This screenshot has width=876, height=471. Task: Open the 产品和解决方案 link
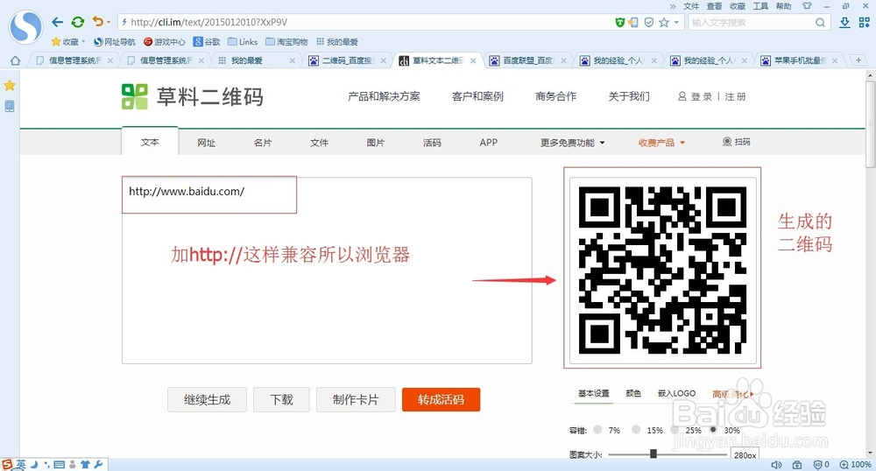[384, 96]
